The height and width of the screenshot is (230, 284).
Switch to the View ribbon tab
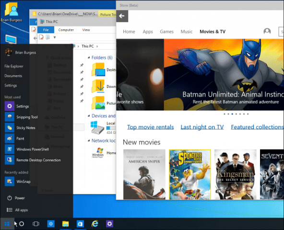pos(86,30)
